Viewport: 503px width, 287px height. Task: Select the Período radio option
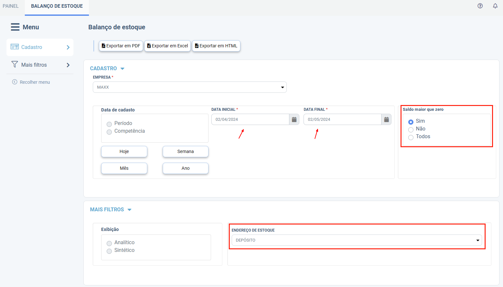click(x=109, y=124)
